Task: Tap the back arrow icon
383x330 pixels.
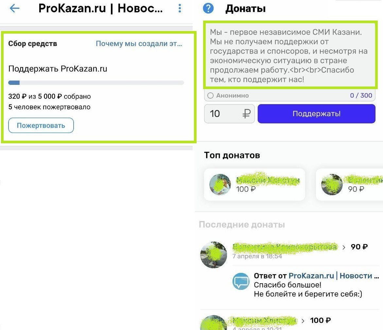Action: click(x=14, y=8)
